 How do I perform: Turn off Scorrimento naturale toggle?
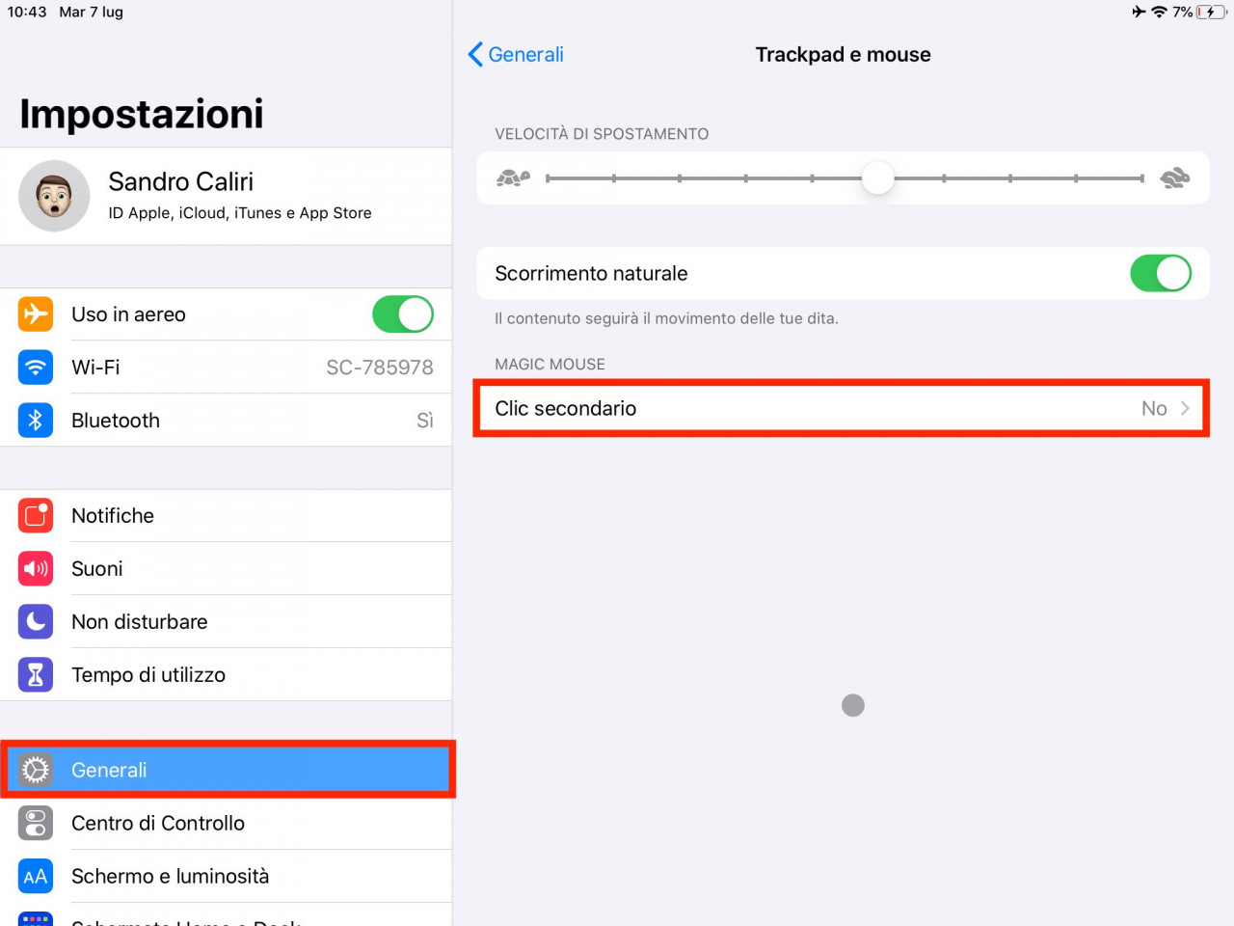coord(1161,273)
